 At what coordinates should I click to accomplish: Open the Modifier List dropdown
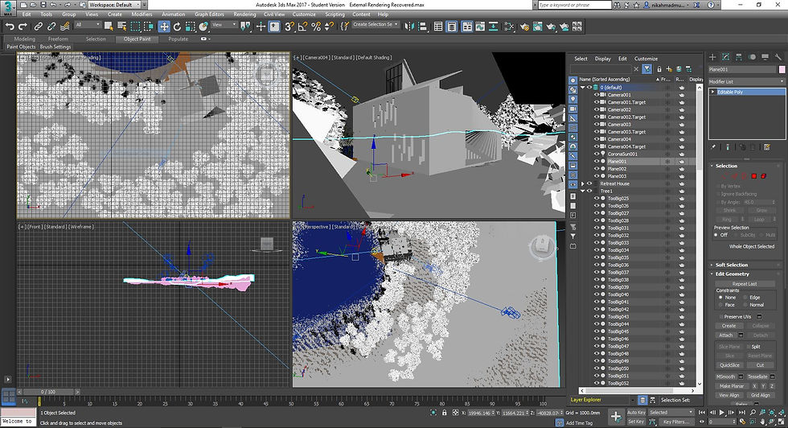(747, 81)
